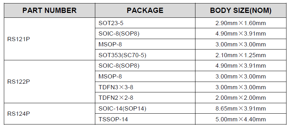Click MSOP-8 package under RS122P
This screenshot has height=129, width=290.
[x=145, y=76]
